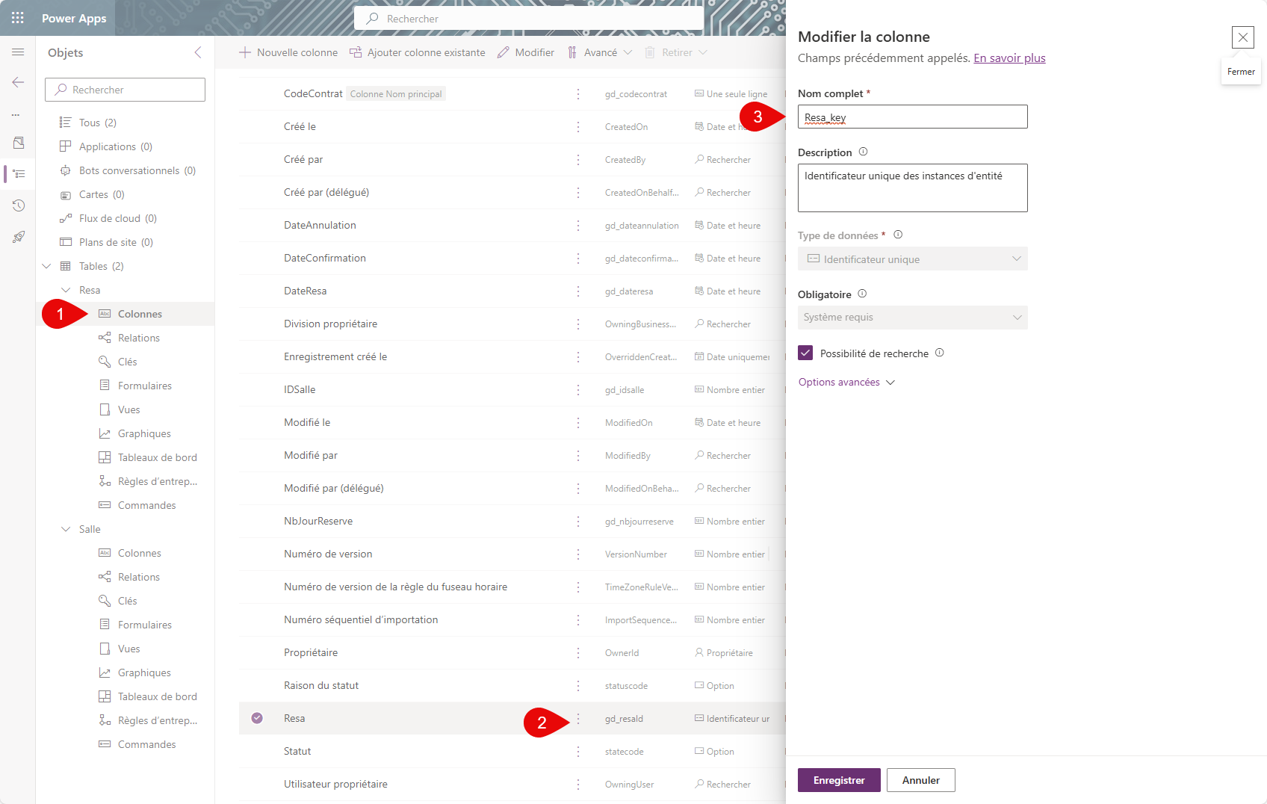This screenshot has height=804, width=1267.
Task: Open Bots conversationnels (0)
Action: (x=137, y=170)
